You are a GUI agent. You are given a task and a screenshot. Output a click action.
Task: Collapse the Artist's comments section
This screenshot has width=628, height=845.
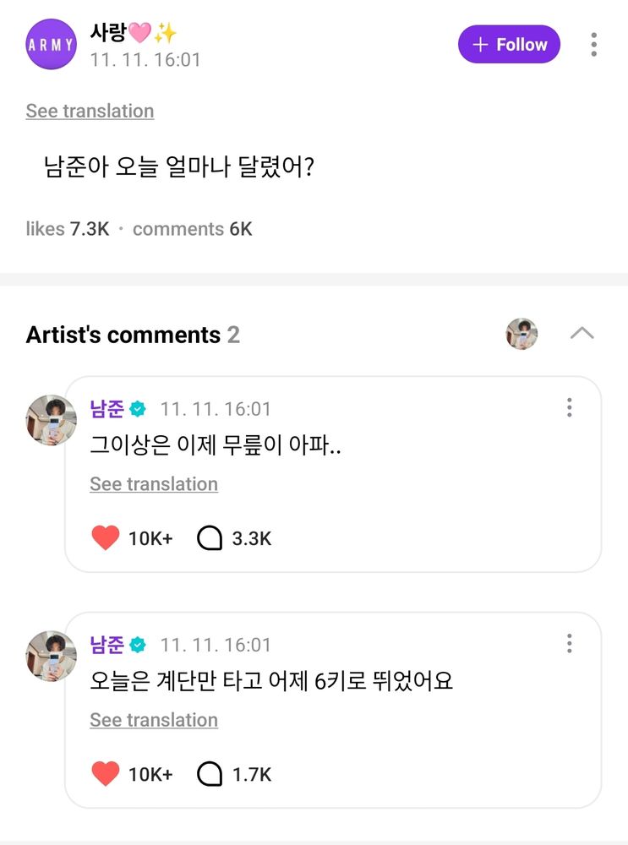582,334
